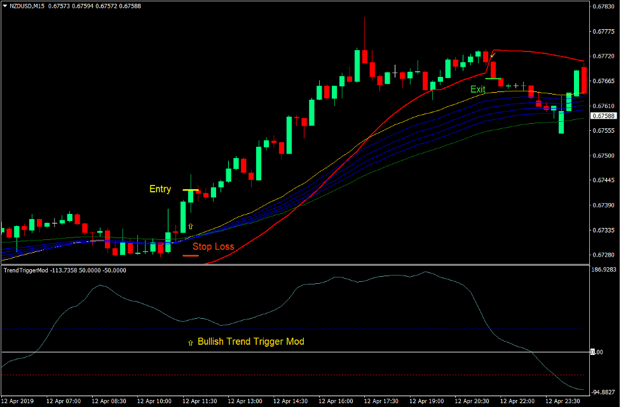Click the orange Stop Loss level marker
The width and height of the screenshot is (621, 407).
click(190, 255)
